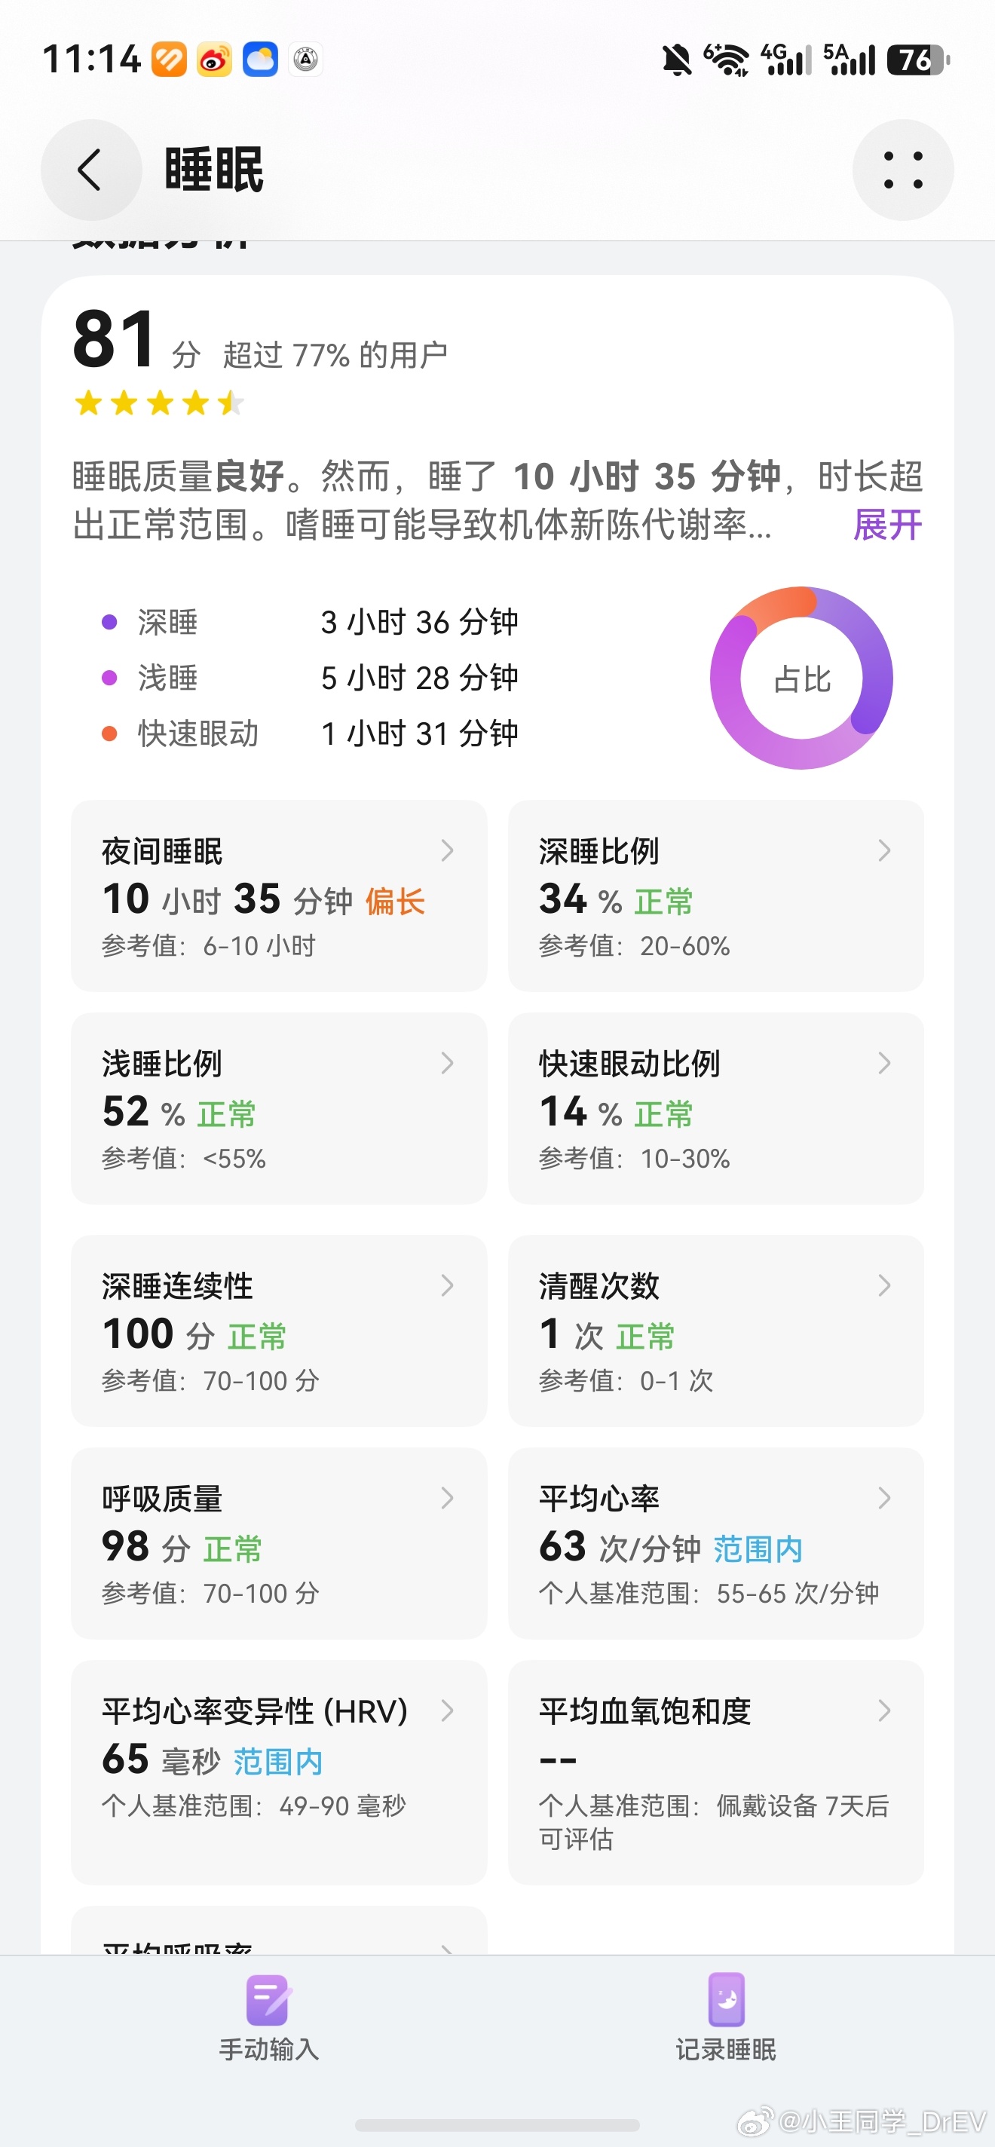Open the 深睡比例 34% card chevron

[x=884, y=850]
